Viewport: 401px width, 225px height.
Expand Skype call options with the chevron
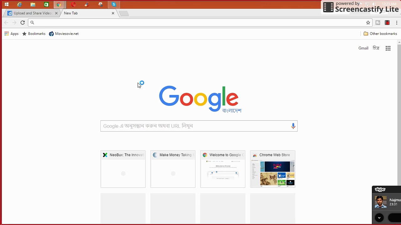(x=379, y=217)
